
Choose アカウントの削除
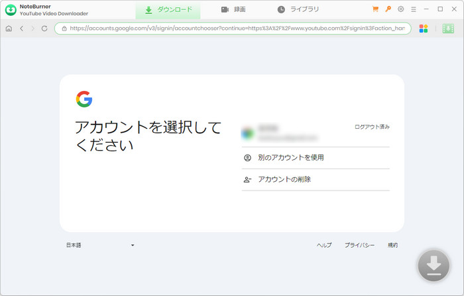[316, 180]
